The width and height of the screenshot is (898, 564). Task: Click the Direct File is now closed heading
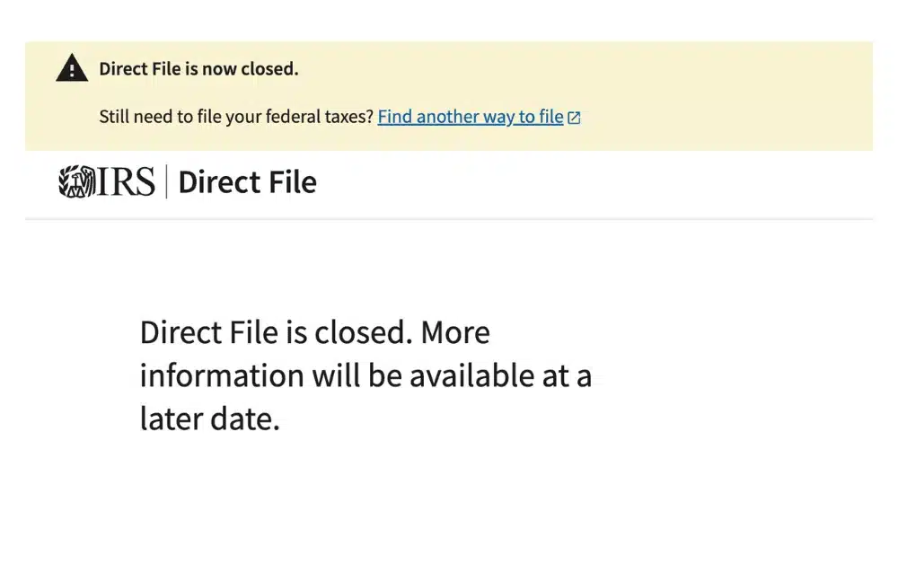tap(198, 68)
